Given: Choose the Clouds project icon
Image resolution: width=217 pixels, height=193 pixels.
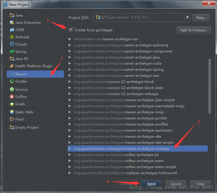Looking at the screenshot, I should (x=12, y=44).
